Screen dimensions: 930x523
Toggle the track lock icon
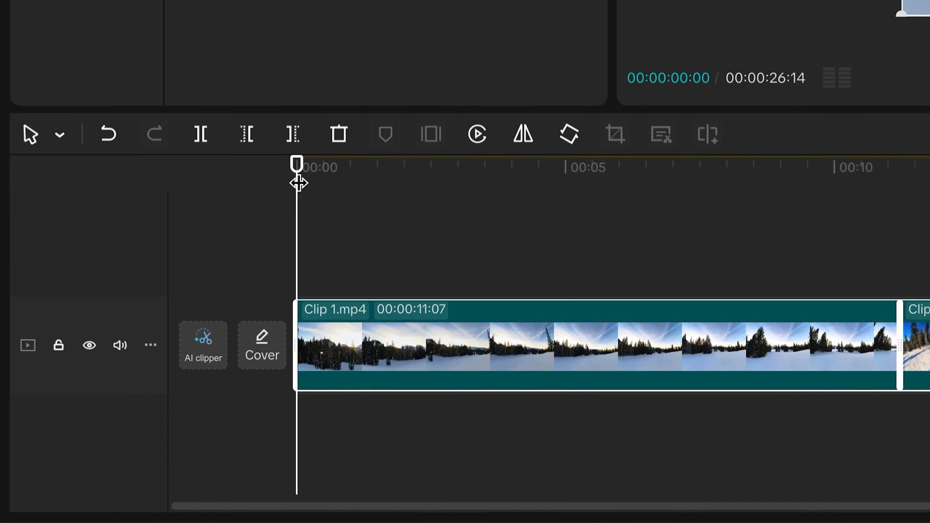[58, 345]
